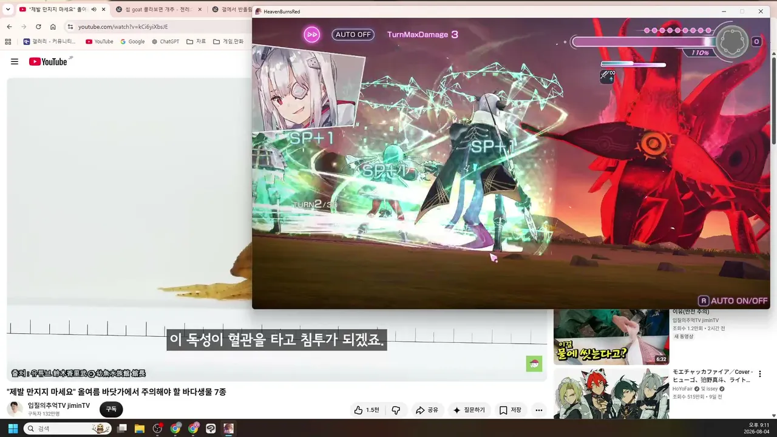Open the 입질의추억TV channel avatar
The width and height of the screenshot is (777, 437).
tap(15, 408)
